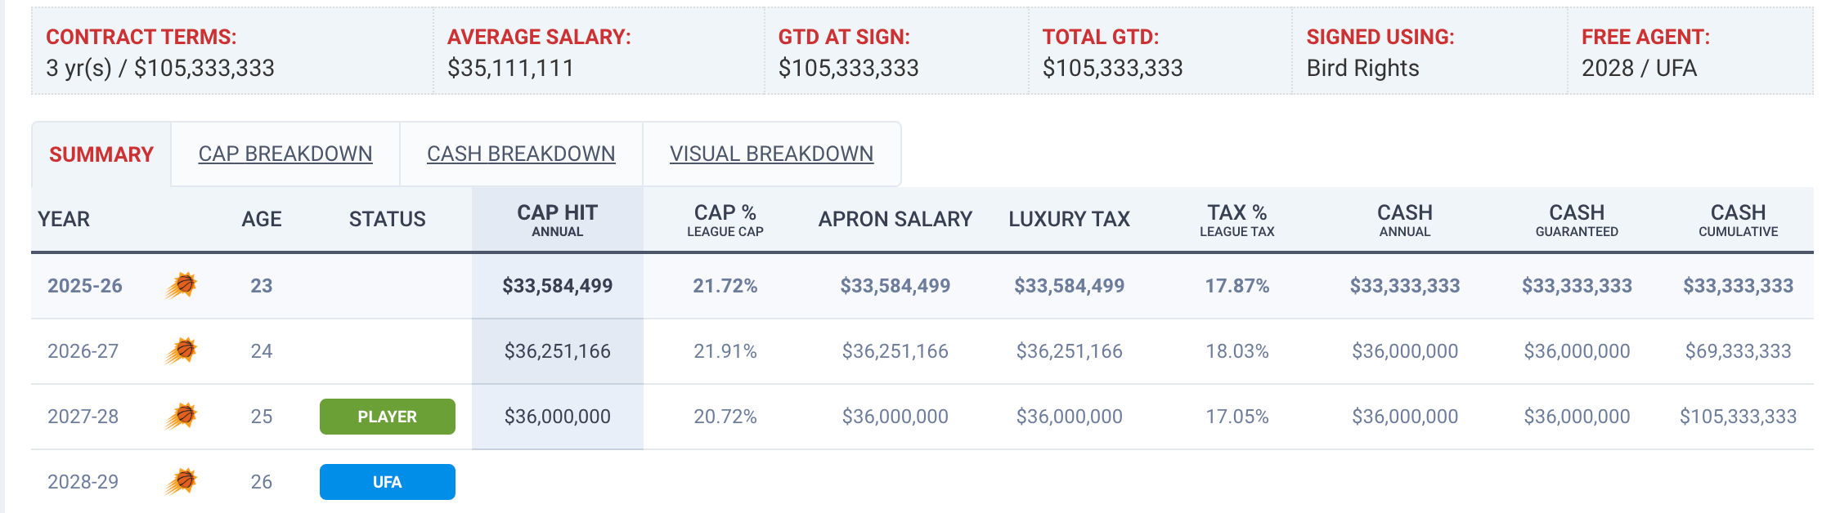
Task: Click the Cap % League Cap header
Action: click(x=725, y=220)
